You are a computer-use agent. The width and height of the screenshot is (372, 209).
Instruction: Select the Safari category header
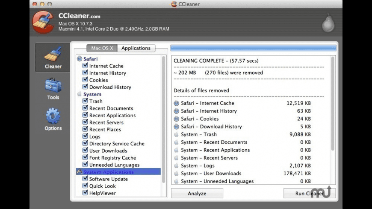click(x=90, y=59)
